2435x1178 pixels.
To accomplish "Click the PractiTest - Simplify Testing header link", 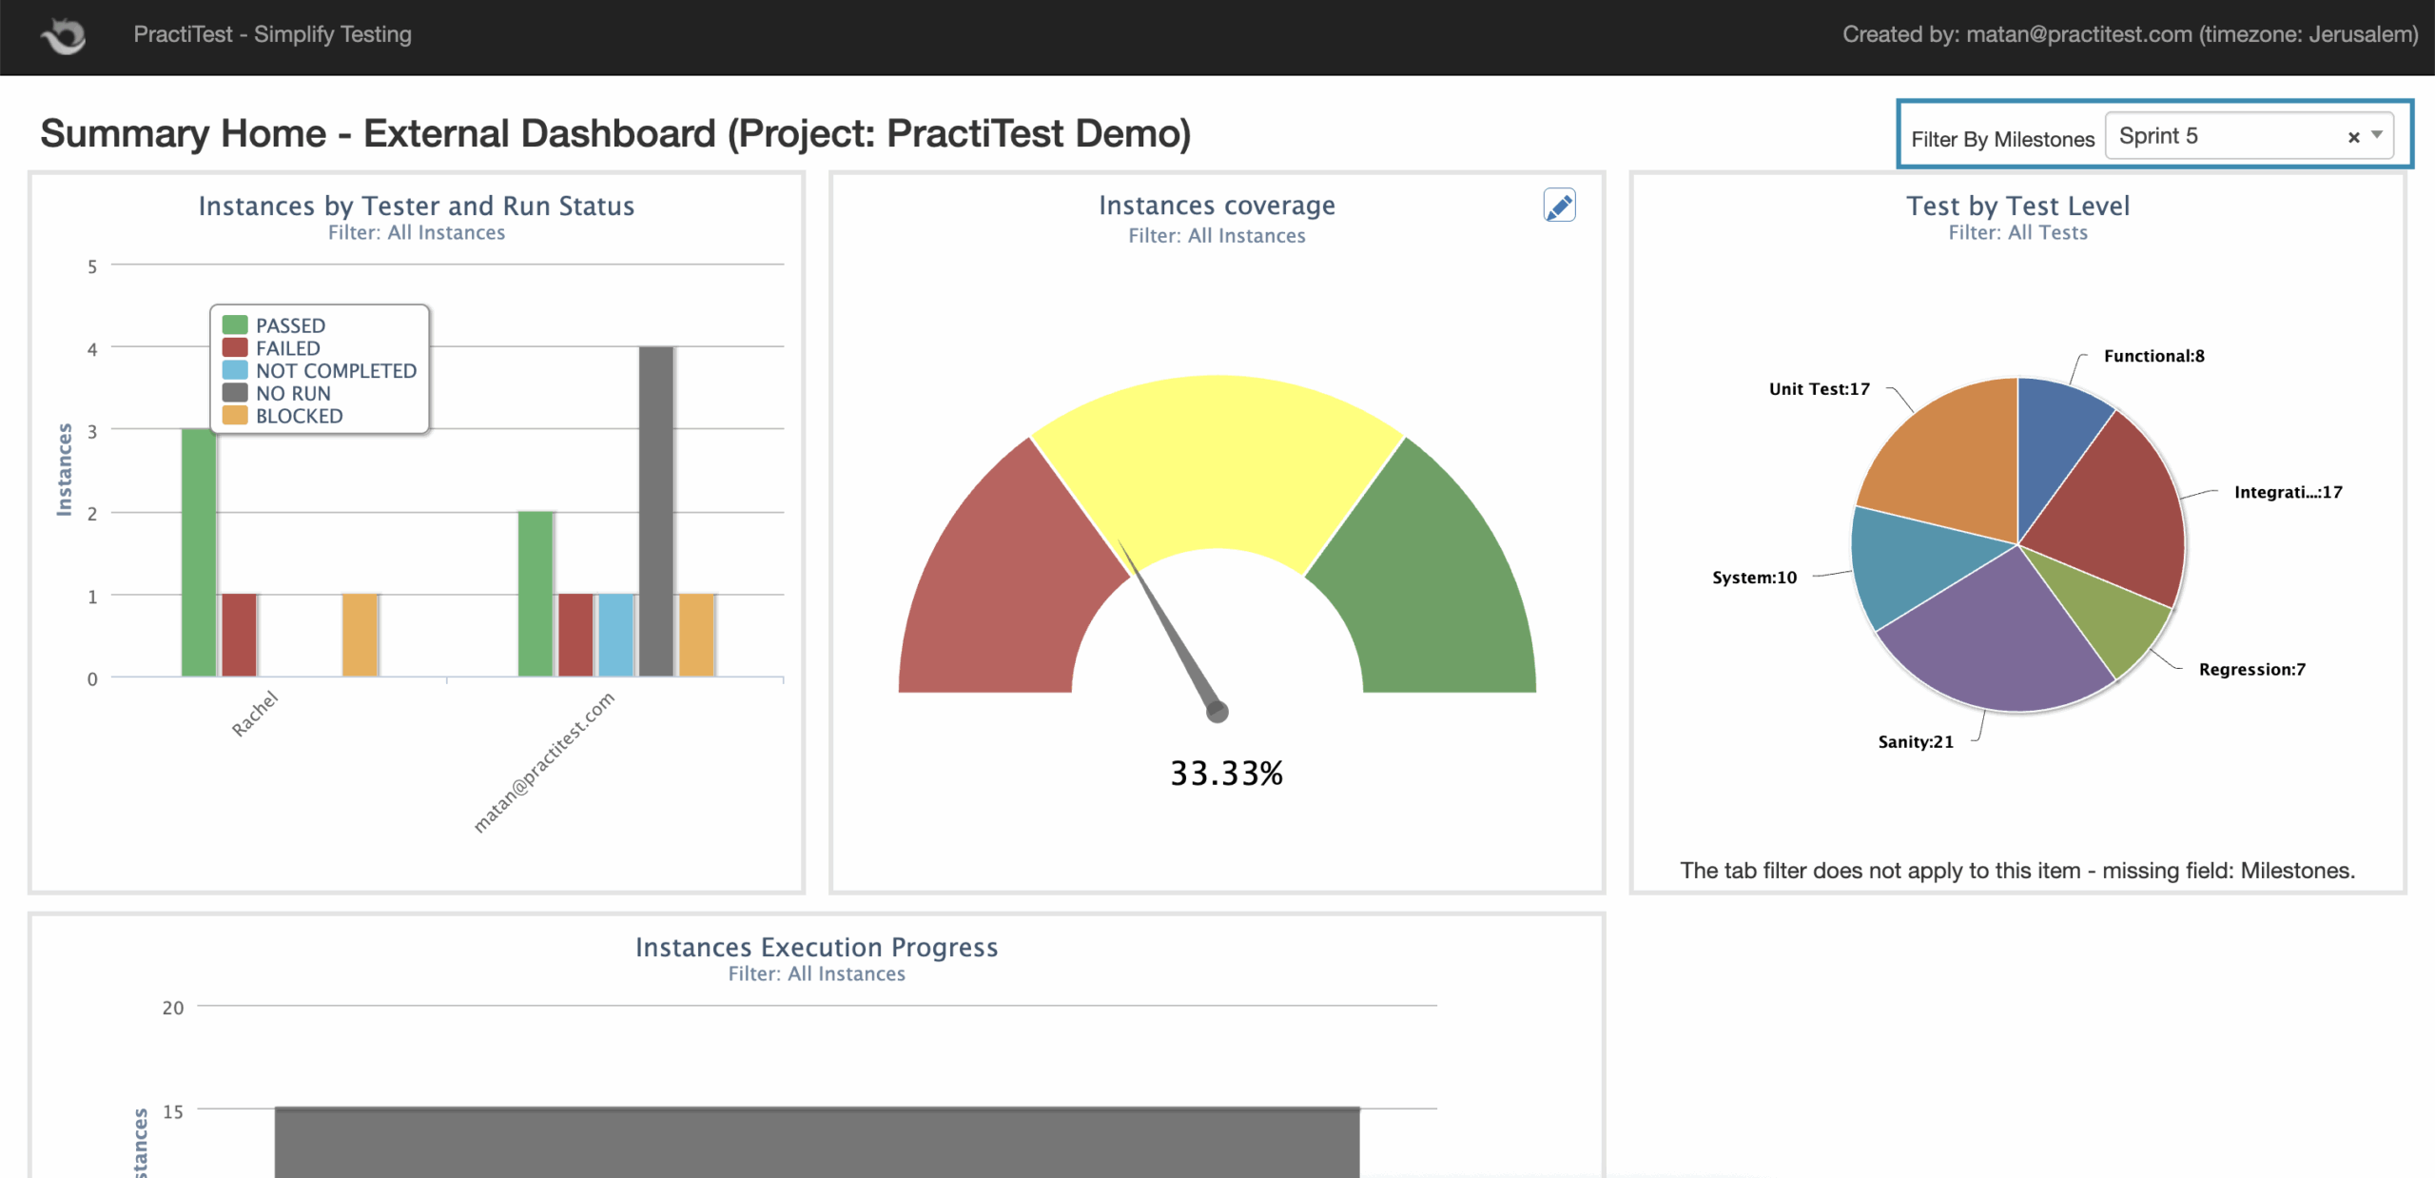I will [272, 34].
